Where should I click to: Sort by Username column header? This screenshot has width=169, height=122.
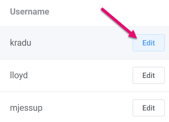point(30,11)
